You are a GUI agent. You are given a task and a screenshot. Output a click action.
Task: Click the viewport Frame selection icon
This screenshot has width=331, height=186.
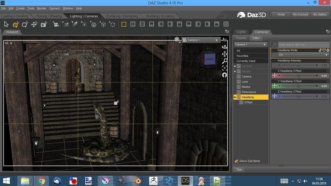[225, 68]
